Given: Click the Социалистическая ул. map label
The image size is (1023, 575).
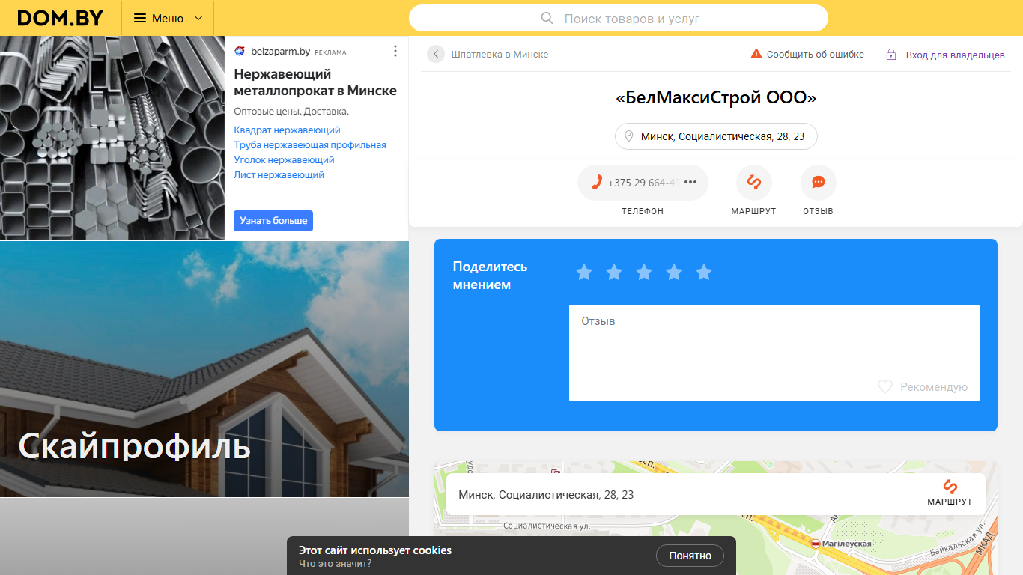Looking at the screenshot, I should tap(547, 526).
